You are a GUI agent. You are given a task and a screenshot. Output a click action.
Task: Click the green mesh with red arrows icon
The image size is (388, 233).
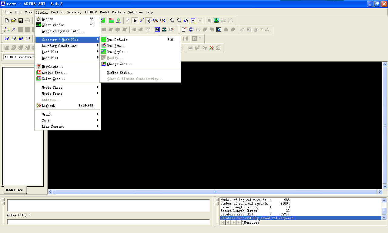[x=112, y=21]
